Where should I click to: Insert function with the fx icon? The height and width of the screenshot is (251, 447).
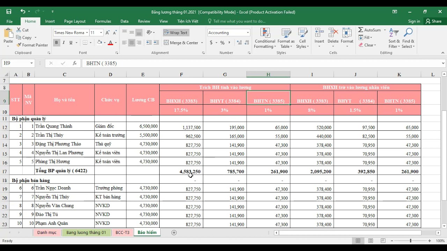click(x=74, y=63)
